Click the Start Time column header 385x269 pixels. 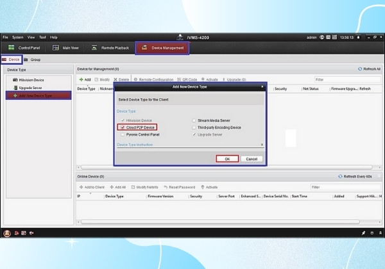299,196
